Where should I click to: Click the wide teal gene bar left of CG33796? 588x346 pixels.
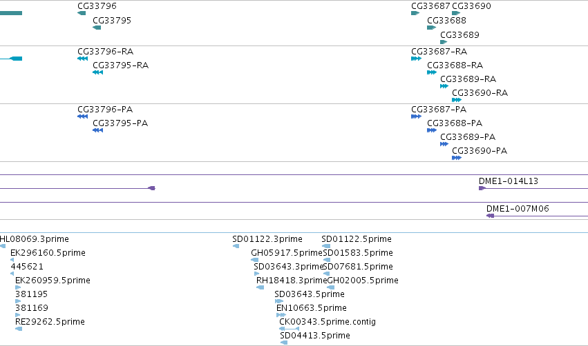click(11, 13)
